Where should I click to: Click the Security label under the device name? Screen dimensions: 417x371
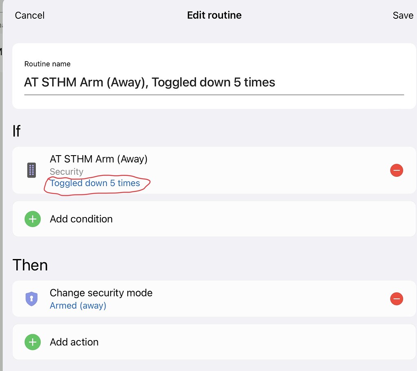point(66,171)
